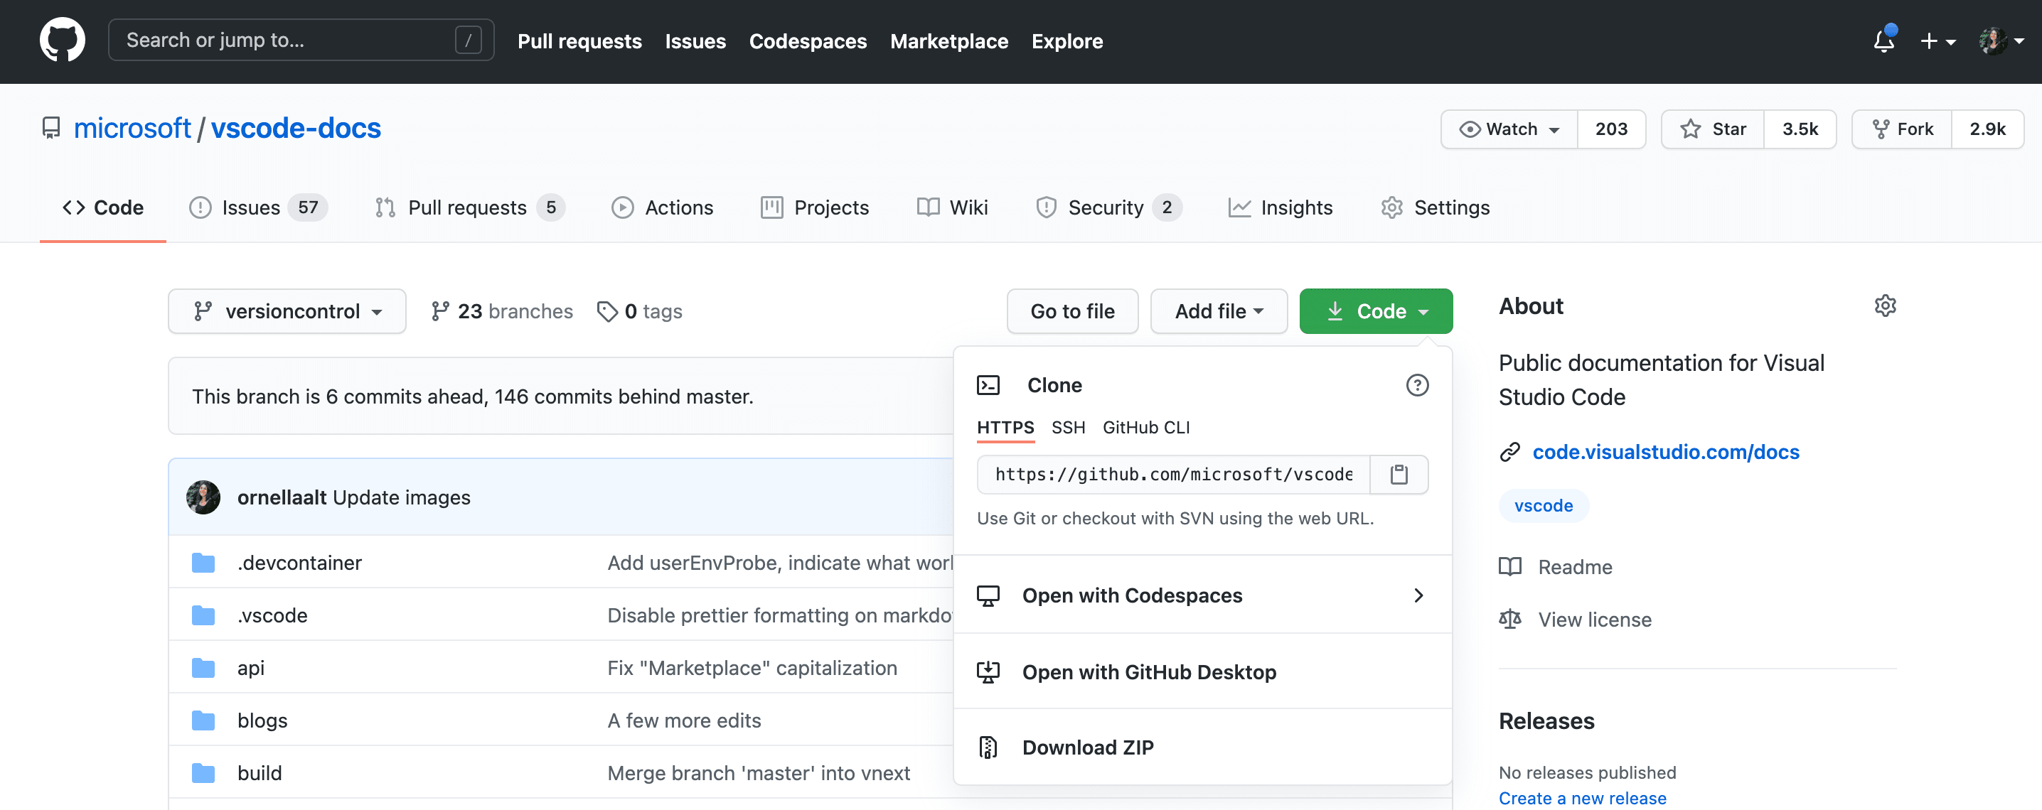Click the GitHub logo icon
The image size is (2042, 810).
tap(63, 39)
